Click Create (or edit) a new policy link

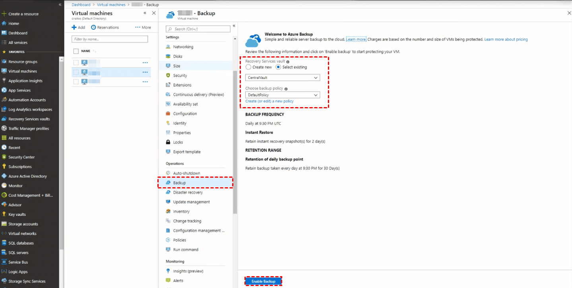(270, 101)
